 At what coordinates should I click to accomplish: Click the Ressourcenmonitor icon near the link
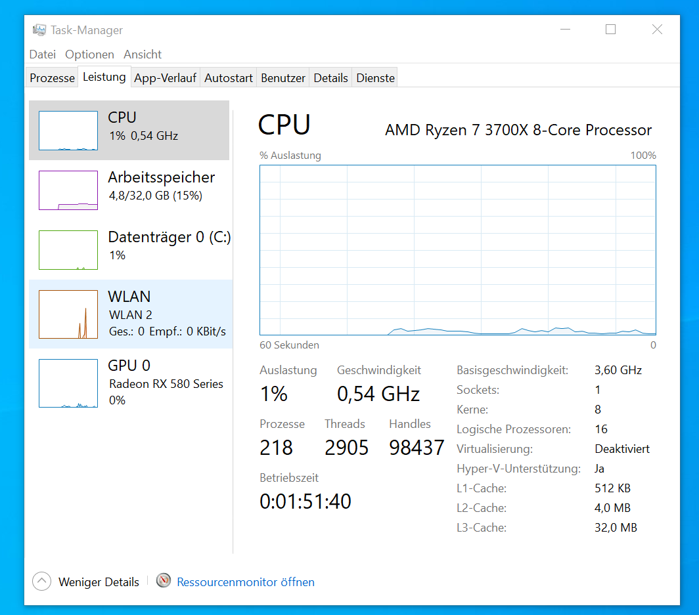(x=163, y=581)
